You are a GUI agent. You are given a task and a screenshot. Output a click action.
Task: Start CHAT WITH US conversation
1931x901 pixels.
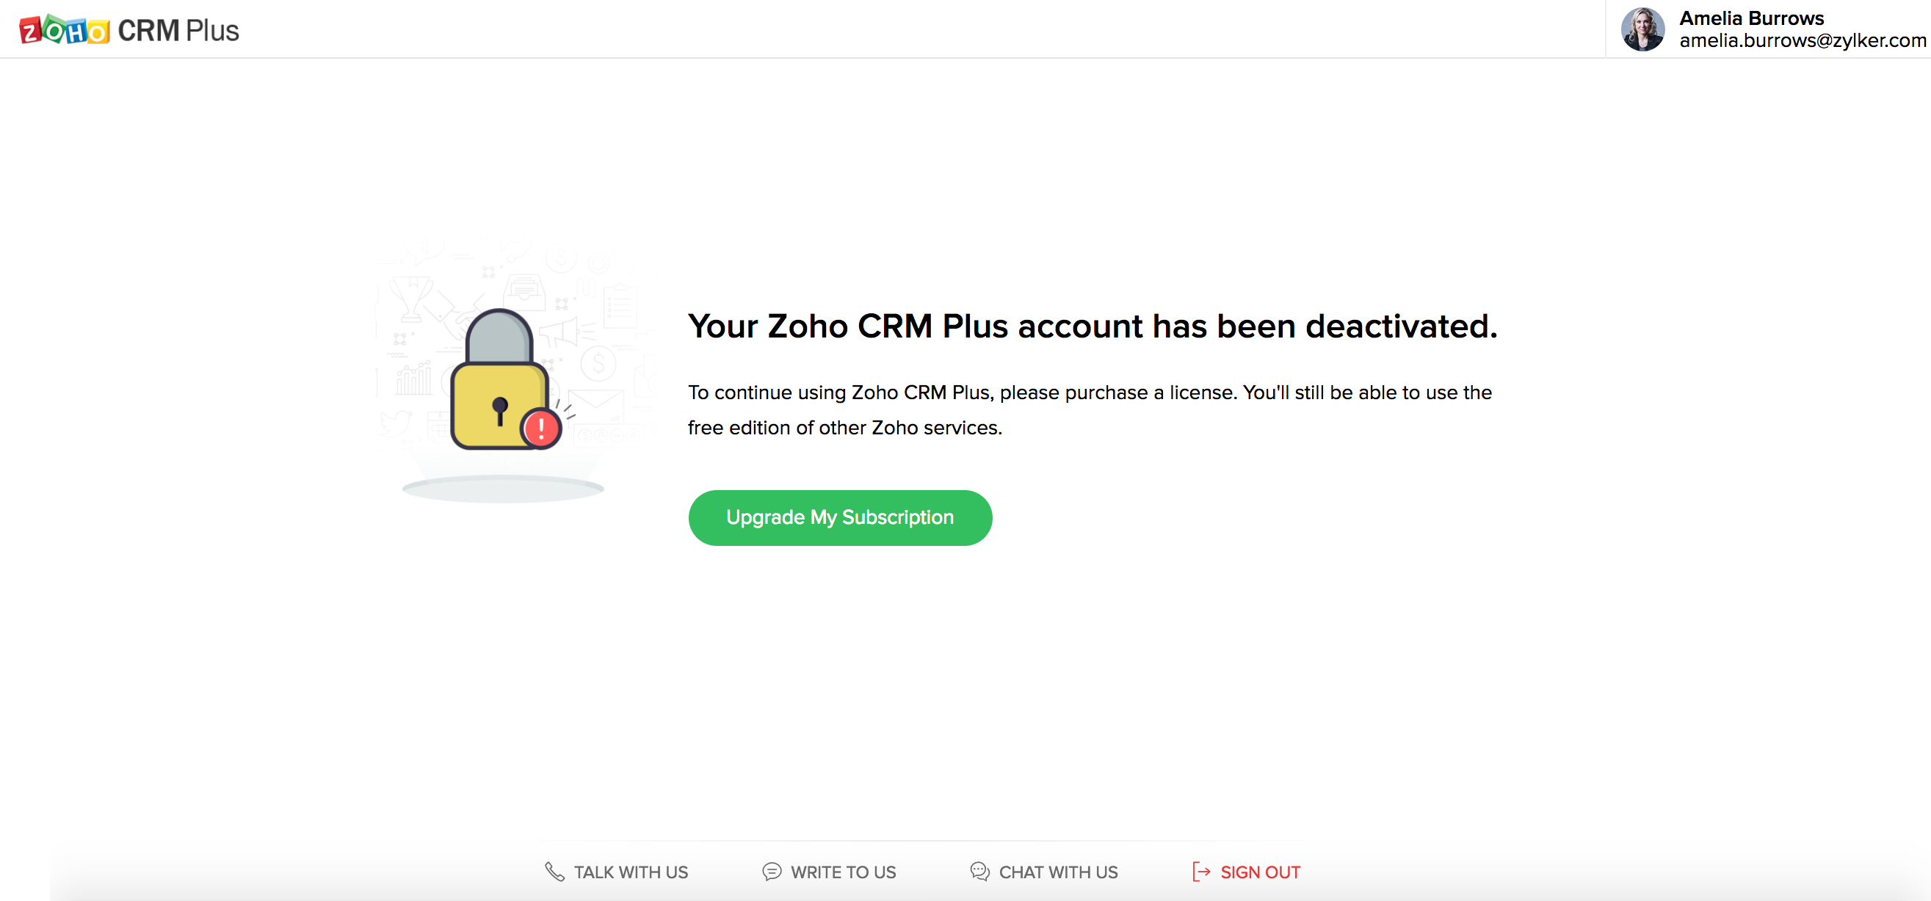pyautogui.click(x=1058, y=872)
